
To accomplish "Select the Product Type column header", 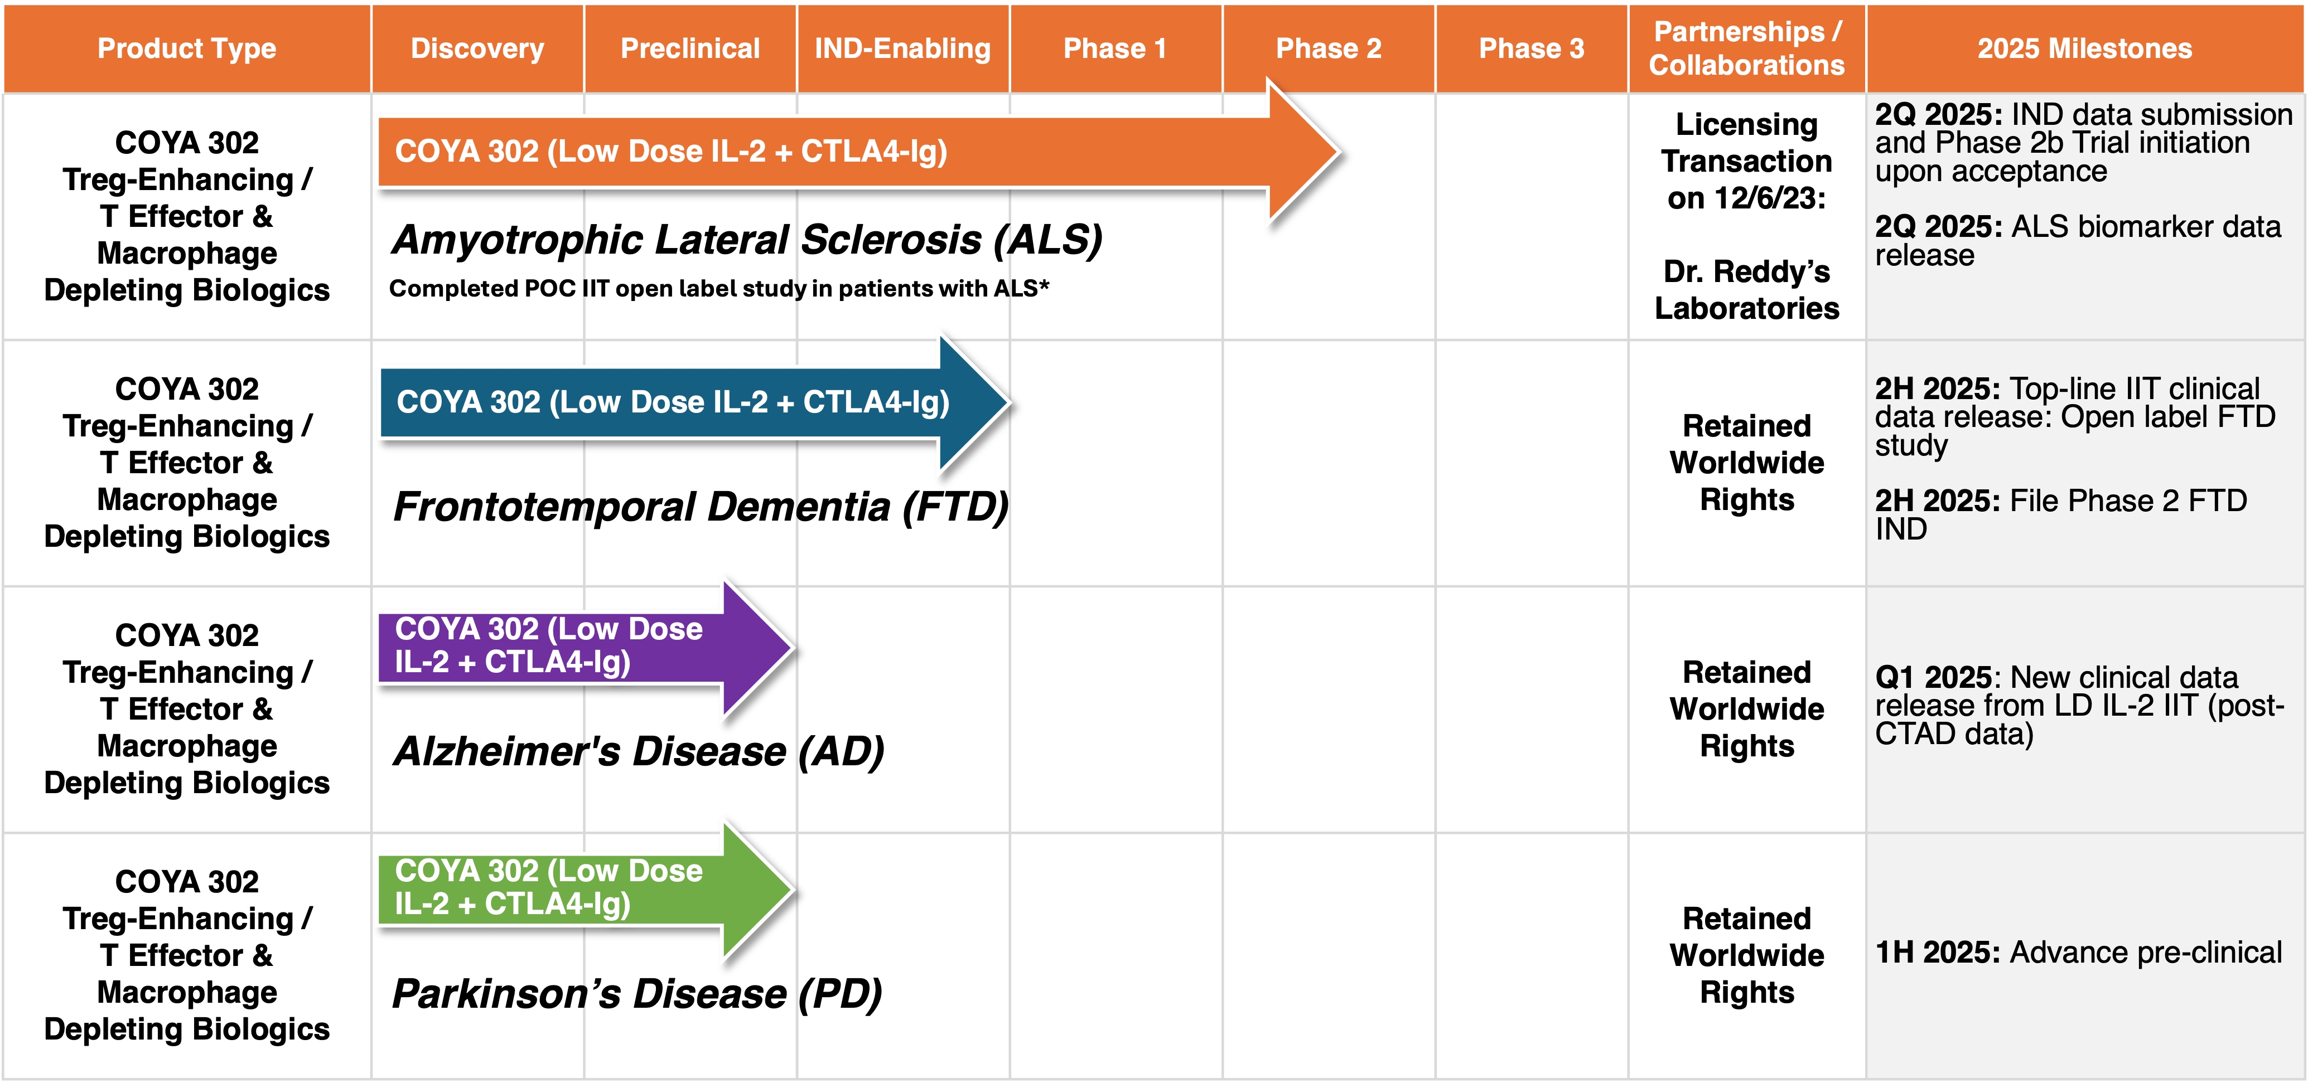I will [186, 48].
